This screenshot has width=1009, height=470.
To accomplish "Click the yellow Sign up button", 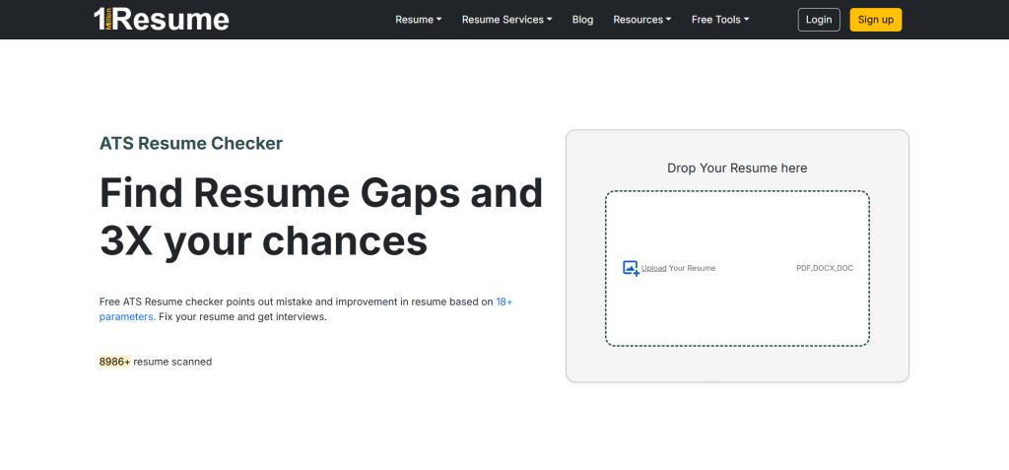I will point(876,20).
